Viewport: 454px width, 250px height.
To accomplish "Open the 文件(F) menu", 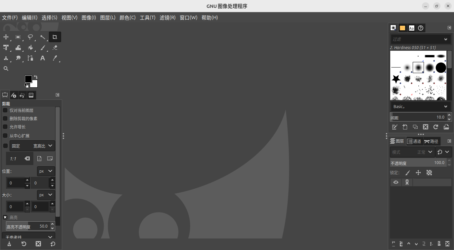I will tap(10, 18).
